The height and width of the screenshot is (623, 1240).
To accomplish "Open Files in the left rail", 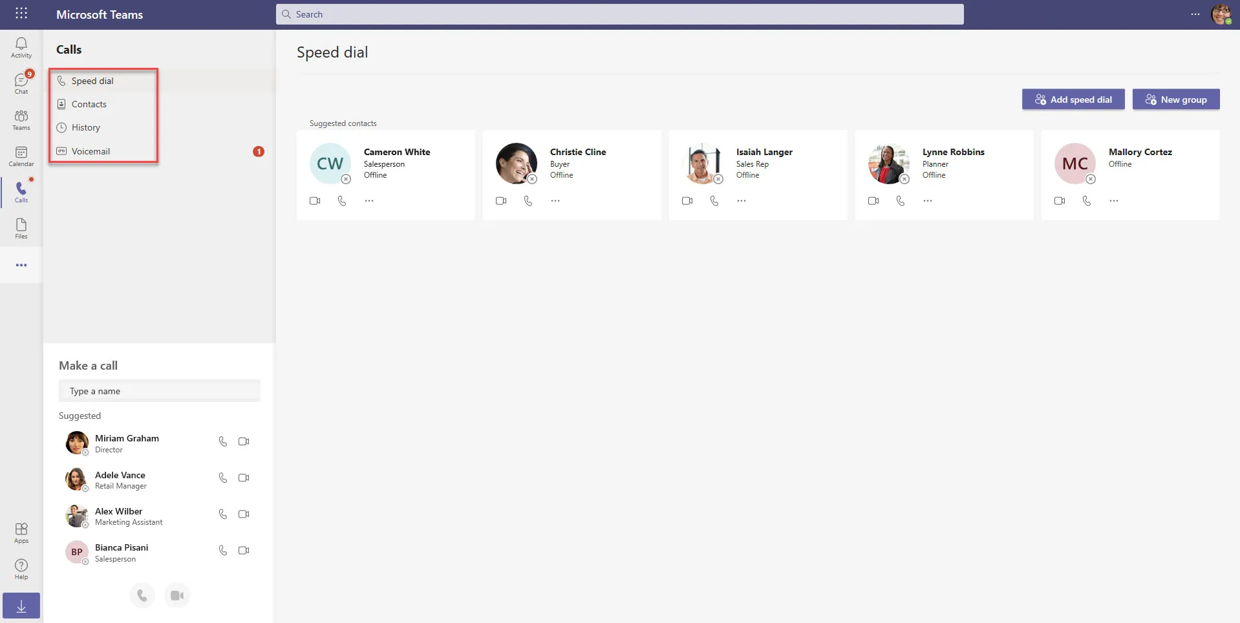I will tap(21, 228).
